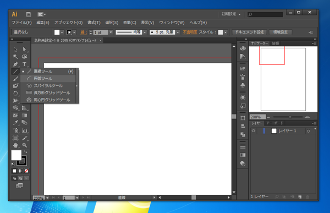Open the オブジェクト(O) menu
The image size is (330, 213).
[x=68, y=23]
